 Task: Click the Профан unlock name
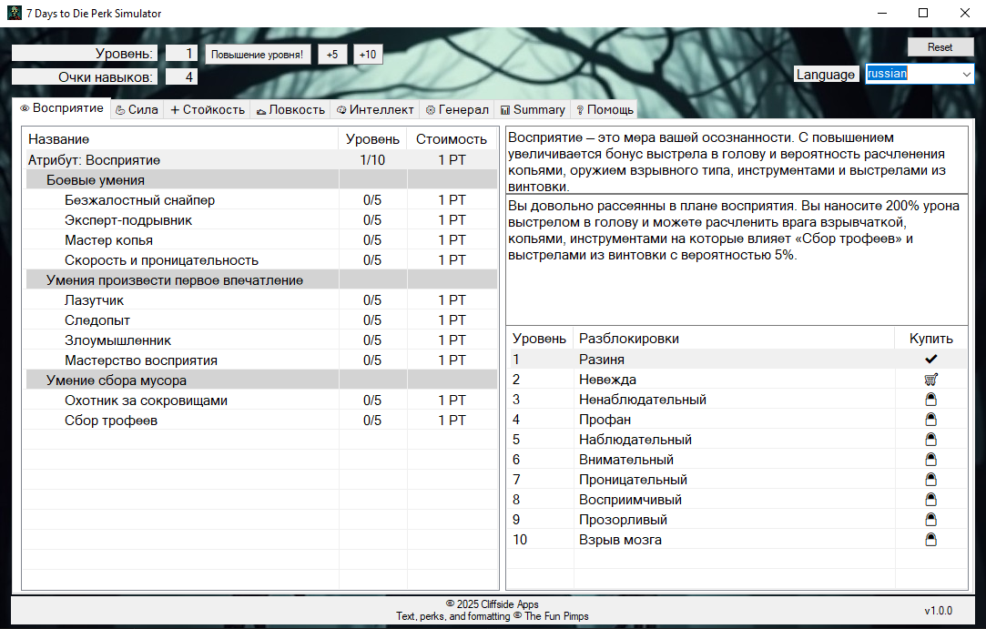coord(605,420)
